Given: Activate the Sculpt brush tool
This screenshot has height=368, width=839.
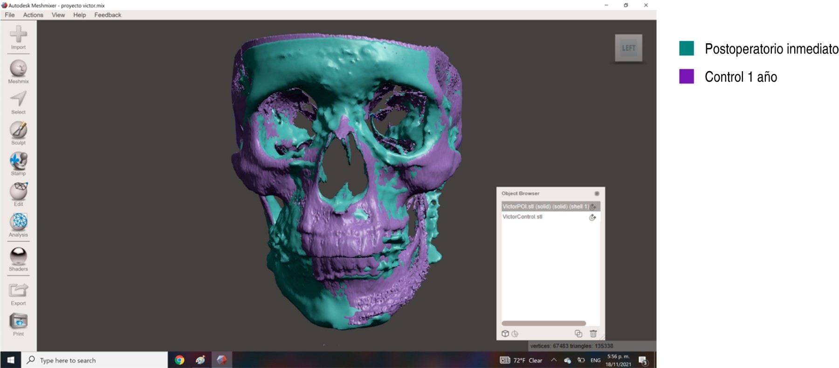Looking at the screenshot, I should pyautogui.click(x=18, y=130).
